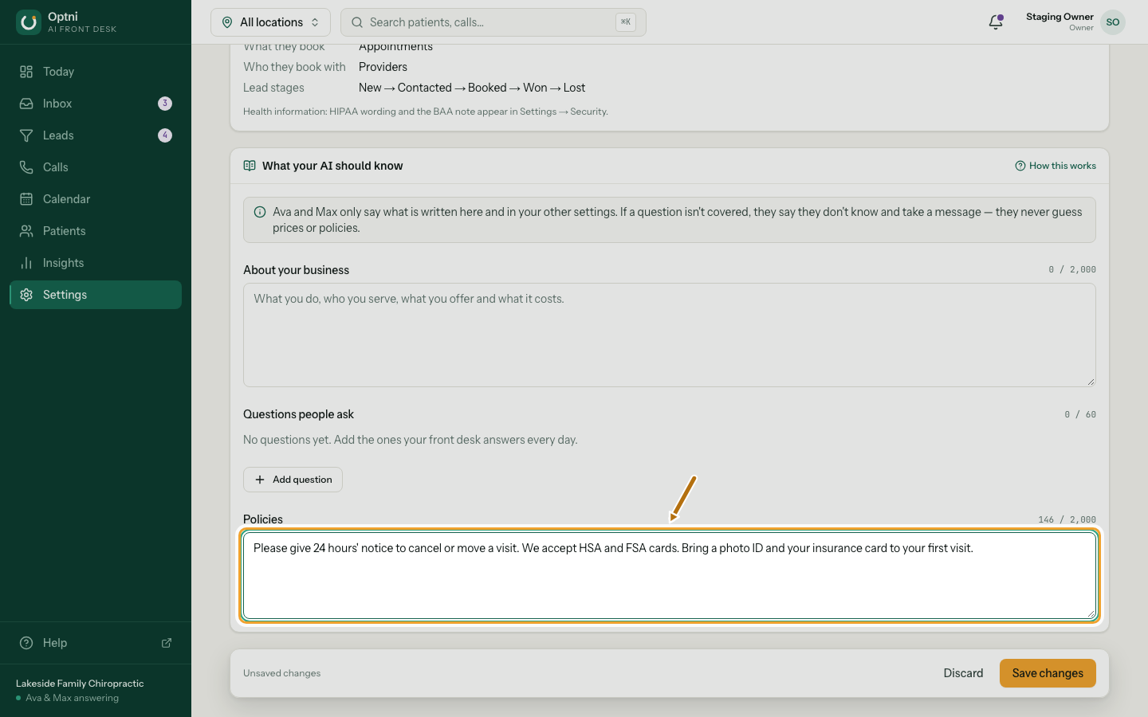This screenshot has height=717, width=1148.
Task: Click the Discard button
Action: click(963, 673)
